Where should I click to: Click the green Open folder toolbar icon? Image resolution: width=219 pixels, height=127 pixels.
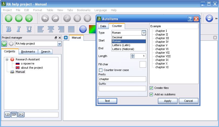click(x=19, y=18)
